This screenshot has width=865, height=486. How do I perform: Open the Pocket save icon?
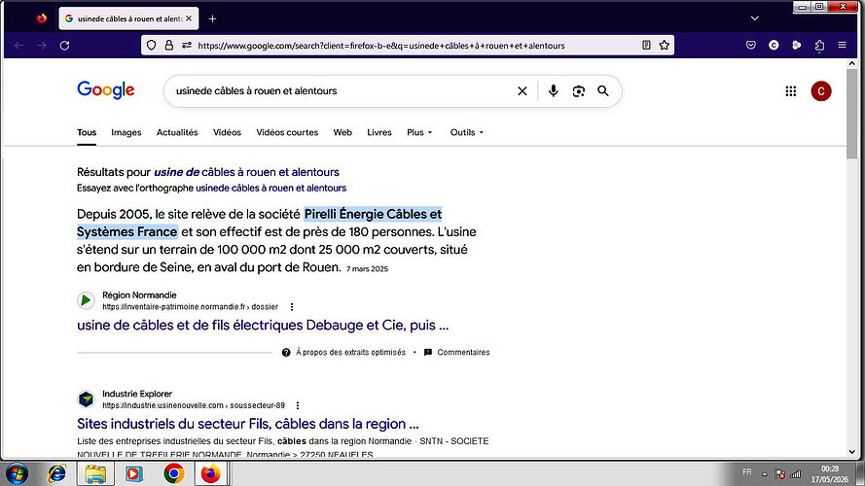click(x=751, y=45)
